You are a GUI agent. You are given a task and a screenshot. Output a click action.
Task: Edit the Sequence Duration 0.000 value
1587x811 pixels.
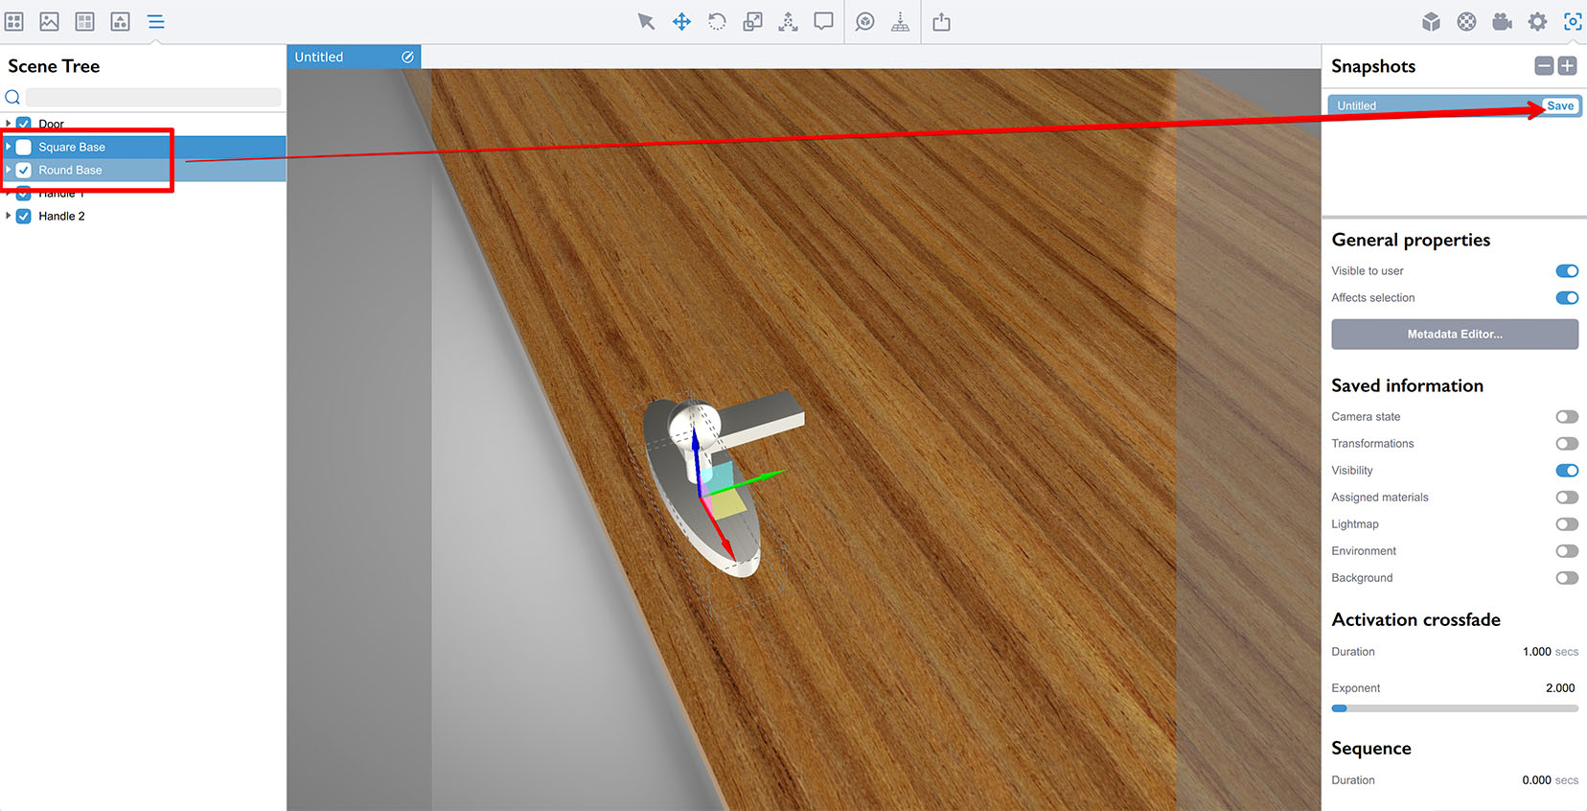click(1536, 780)
